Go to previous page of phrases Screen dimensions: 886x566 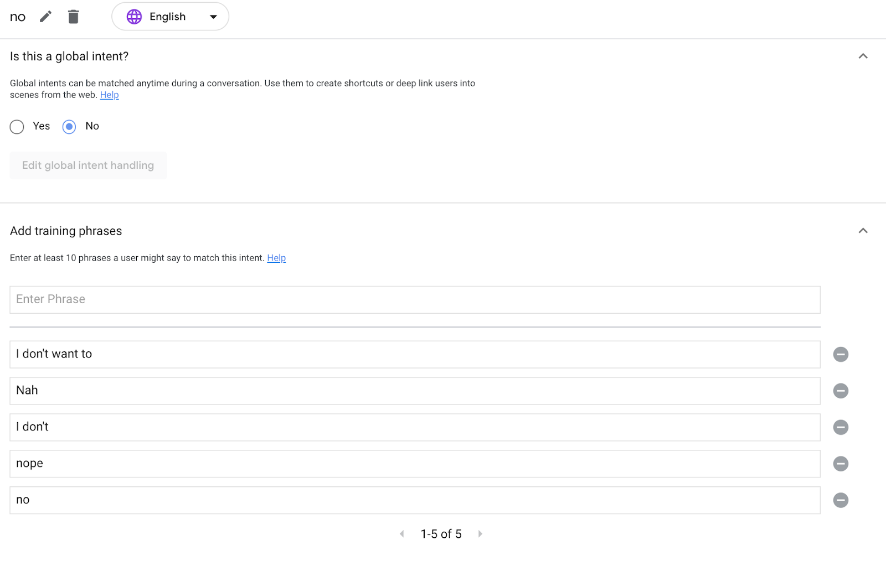click(x=402, y=534)
